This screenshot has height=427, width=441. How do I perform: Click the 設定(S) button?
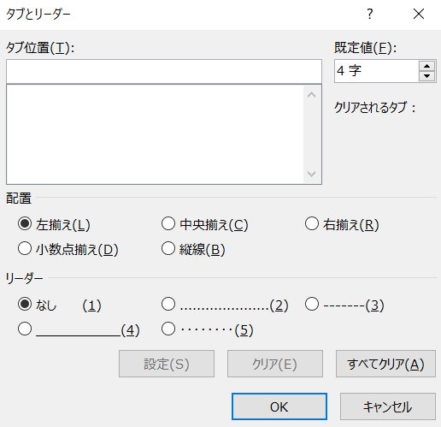pos(167,364)
